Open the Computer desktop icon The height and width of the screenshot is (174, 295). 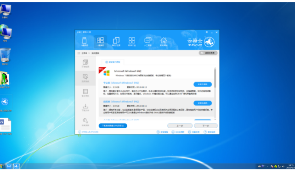(x=5, y=11)
